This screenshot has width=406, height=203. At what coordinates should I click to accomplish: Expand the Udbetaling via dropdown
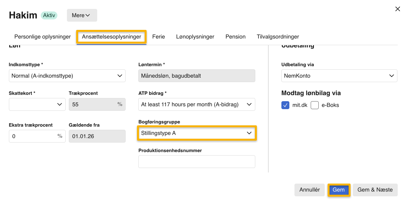click(x=339, y=76)
